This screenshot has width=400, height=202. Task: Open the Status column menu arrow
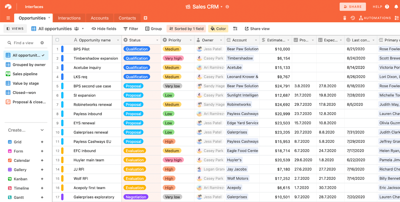click(157, 40)
